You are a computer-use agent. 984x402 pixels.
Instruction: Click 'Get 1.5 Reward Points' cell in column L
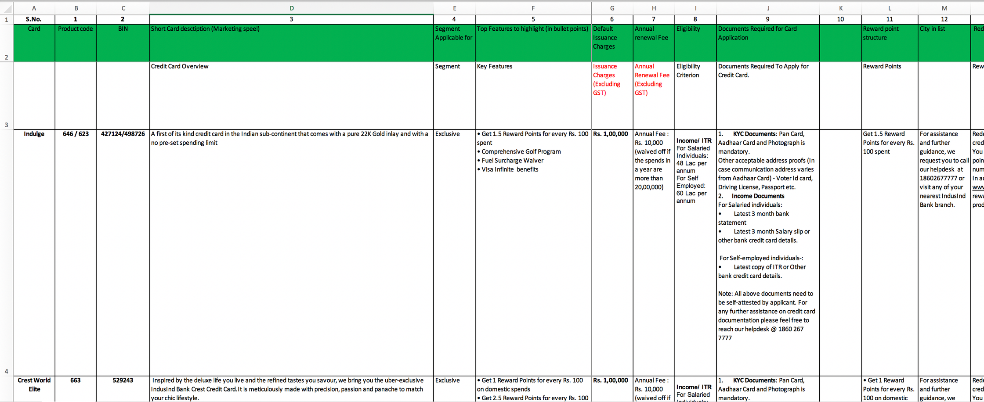(x=890, y=253)
